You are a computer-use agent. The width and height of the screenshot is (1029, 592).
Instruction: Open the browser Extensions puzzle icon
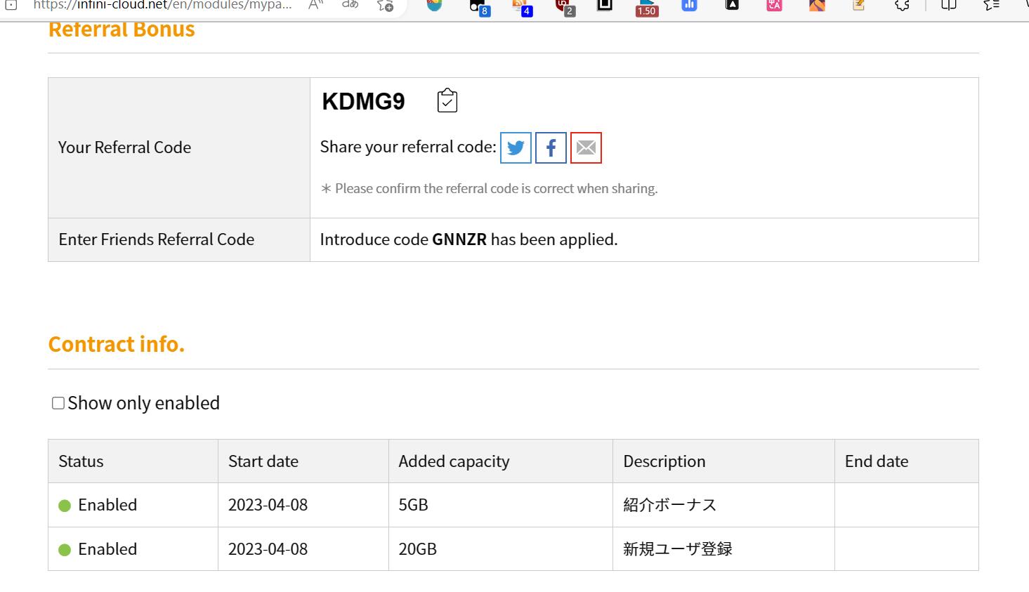click(x=902, y=6)
